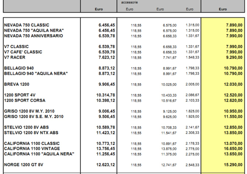The height and width of the screenshot is (174, 247).
Task: Select the NEVADA 750 ANNIVERSARIO row label
Action: 34,36
